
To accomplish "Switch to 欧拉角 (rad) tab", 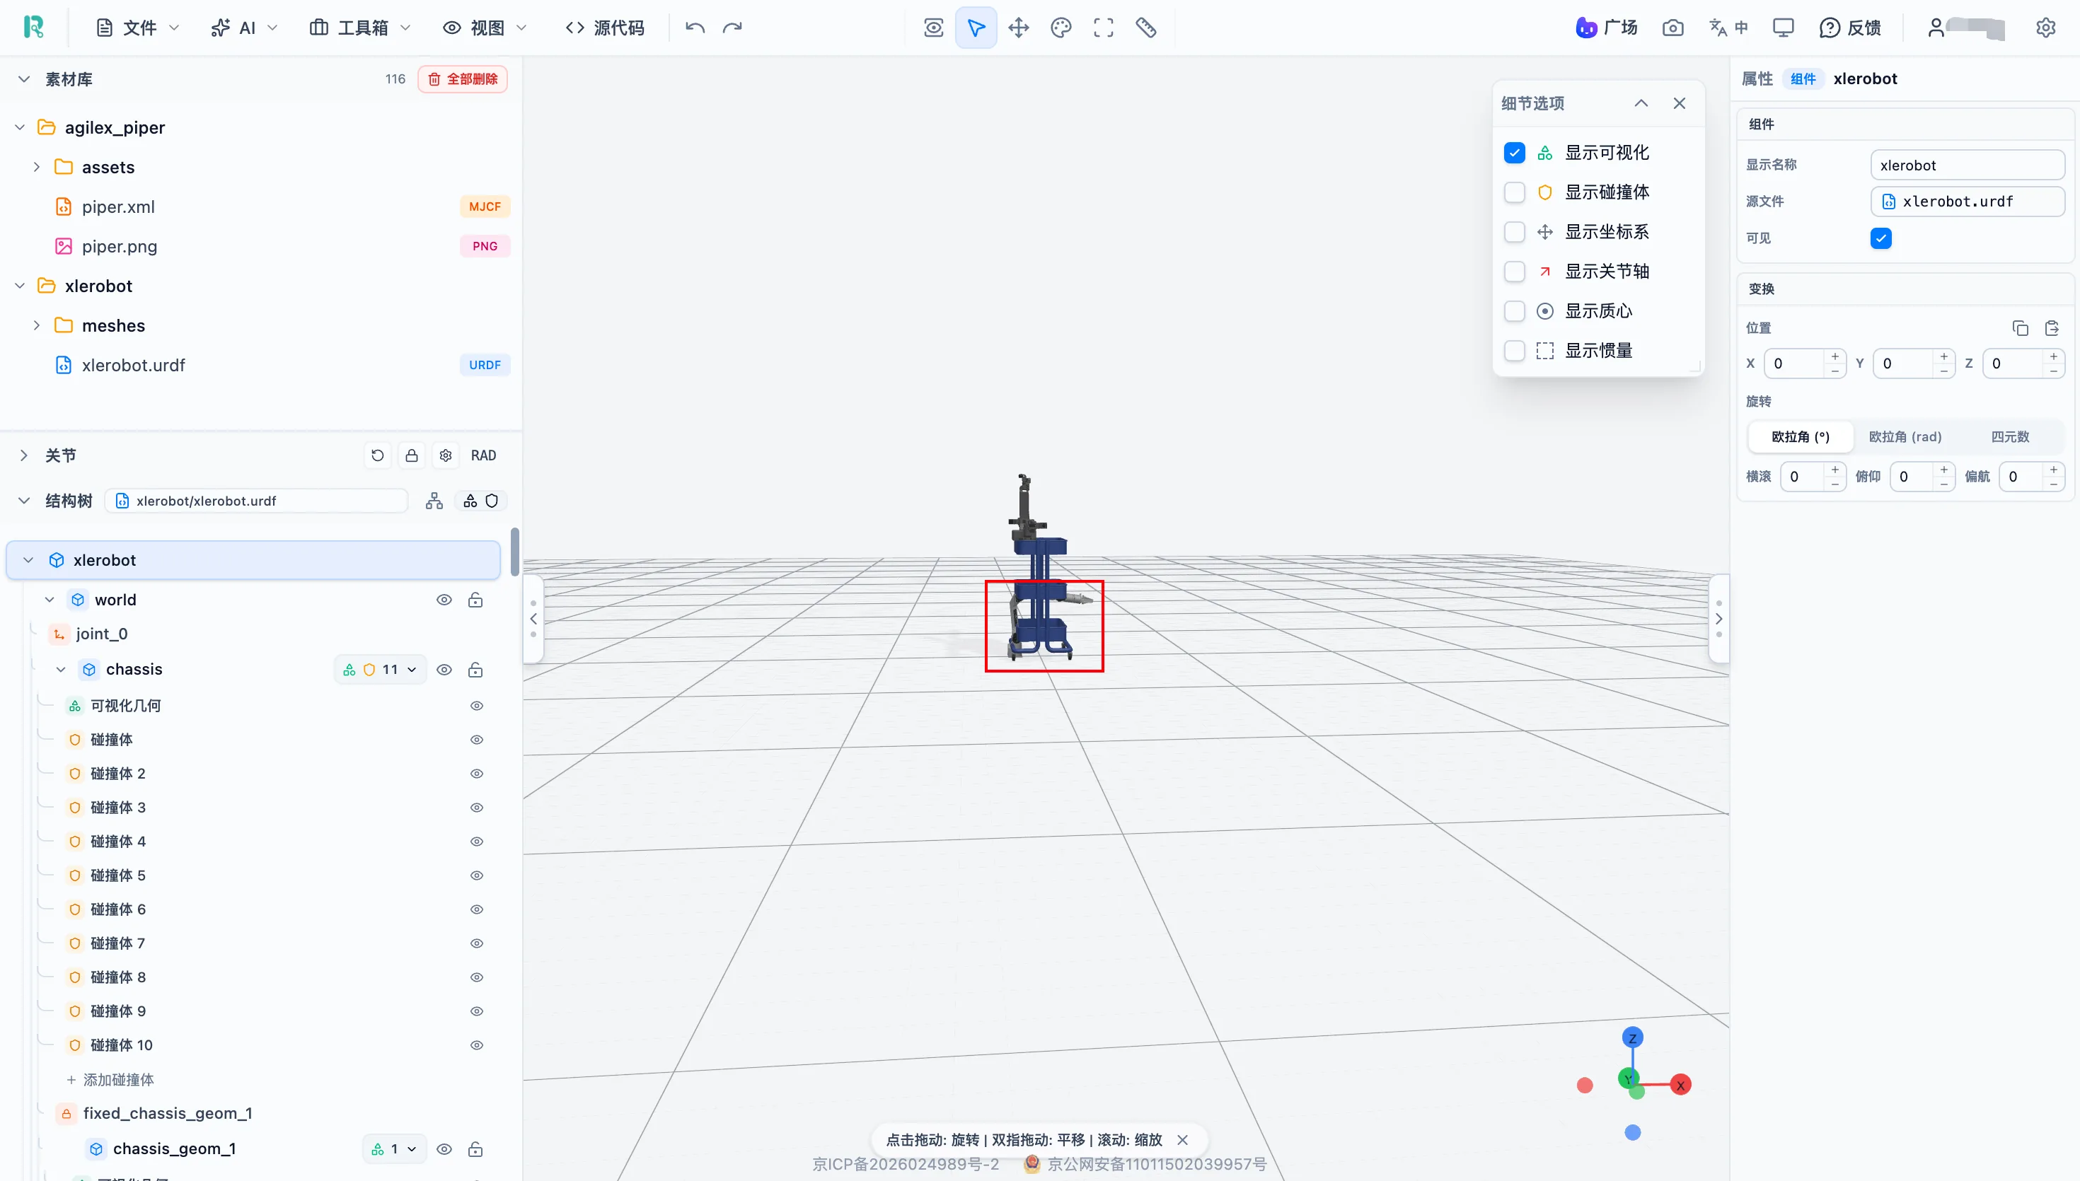I will click(1905, 436).
